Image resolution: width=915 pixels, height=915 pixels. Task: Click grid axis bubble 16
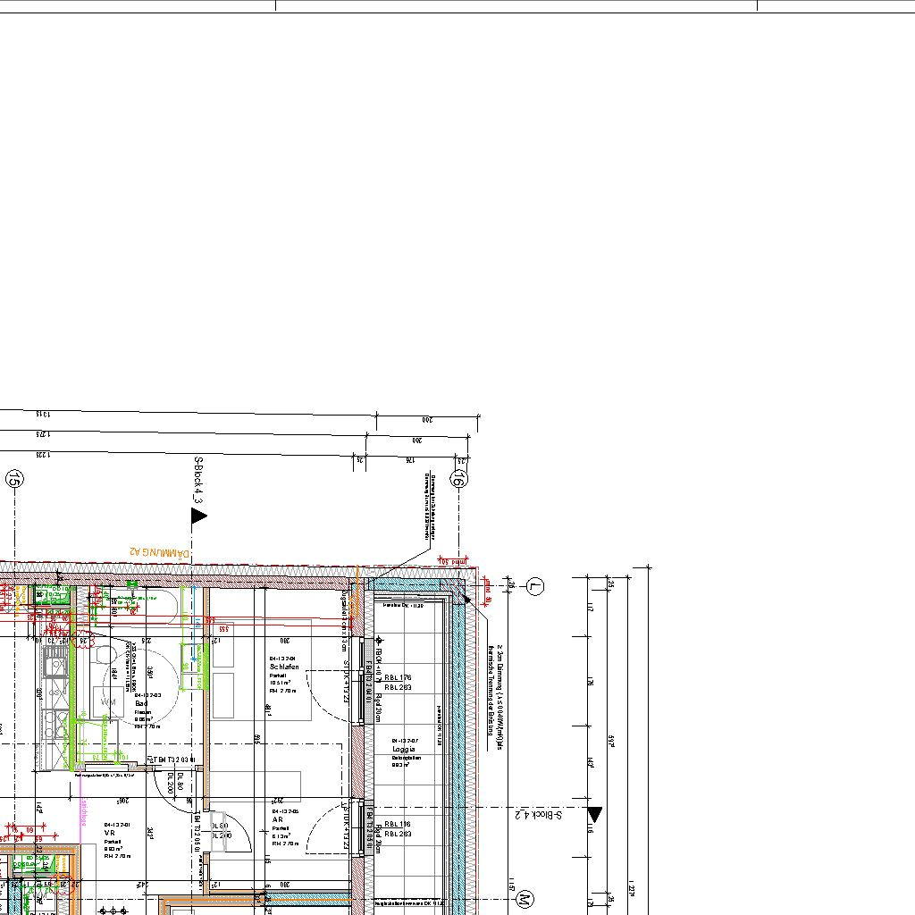click(x=458, y=479)
